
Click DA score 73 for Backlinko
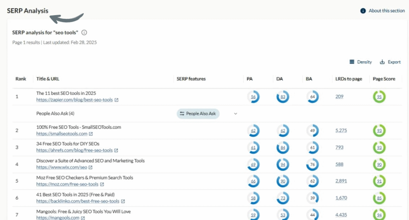[283, 198]
